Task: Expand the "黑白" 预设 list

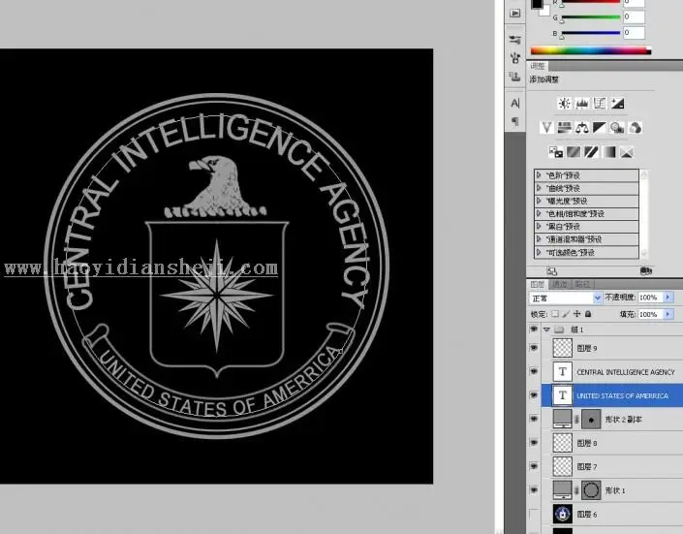Action: (x=540, y=226)
